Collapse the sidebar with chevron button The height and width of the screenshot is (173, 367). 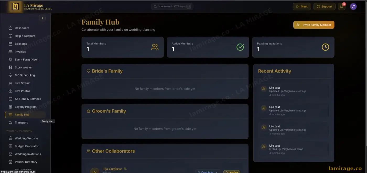pyautogui.click(x=42, y=18)
